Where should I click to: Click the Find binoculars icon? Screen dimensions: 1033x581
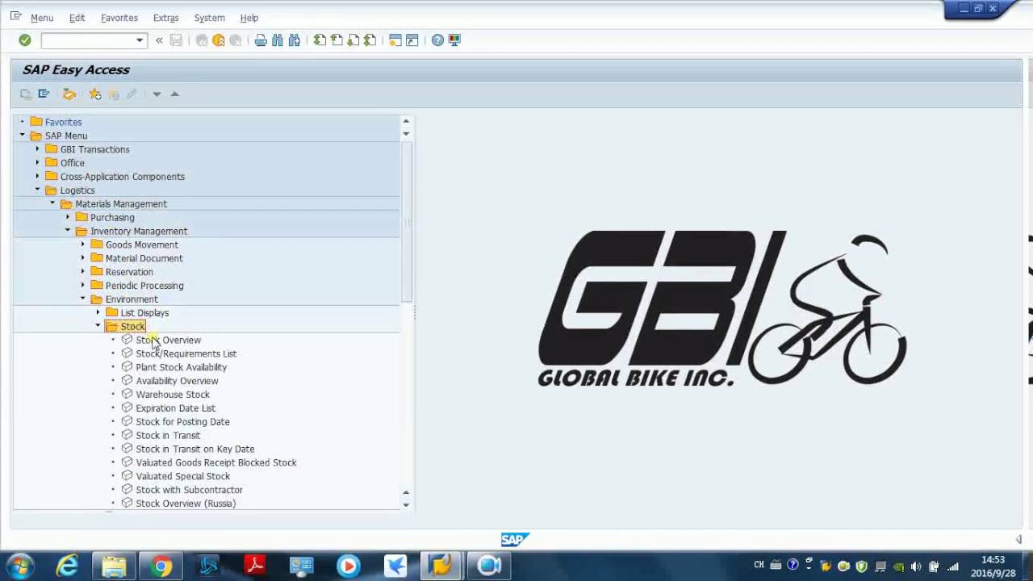[278, 40]
